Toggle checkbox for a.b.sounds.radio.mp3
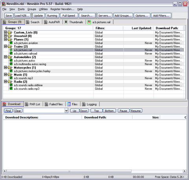This screenshot has height=180, width=189. point(11,89)
